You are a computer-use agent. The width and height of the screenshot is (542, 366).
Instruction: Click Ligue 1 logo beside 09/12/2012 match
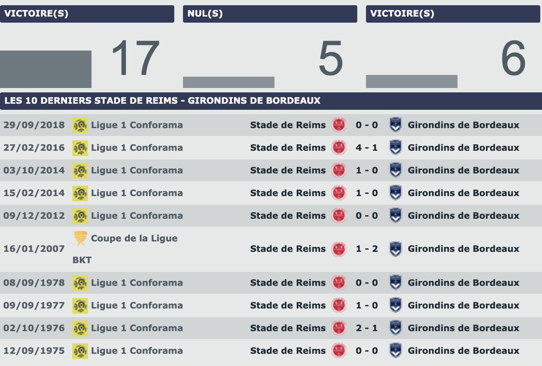[x=80, y=216]
